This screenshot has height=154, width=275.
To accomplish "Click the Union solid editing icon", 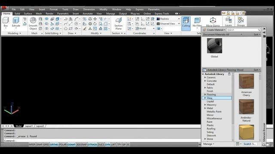I will pos(47,19).
